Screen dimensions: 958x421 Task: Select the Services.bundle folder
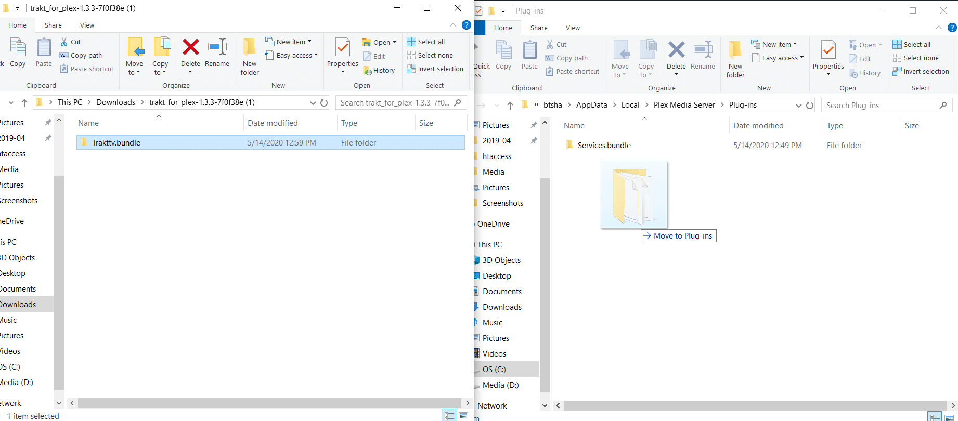(x=604, y=146)
